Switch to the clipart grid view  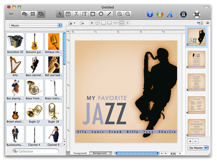(x=33, y=14)
